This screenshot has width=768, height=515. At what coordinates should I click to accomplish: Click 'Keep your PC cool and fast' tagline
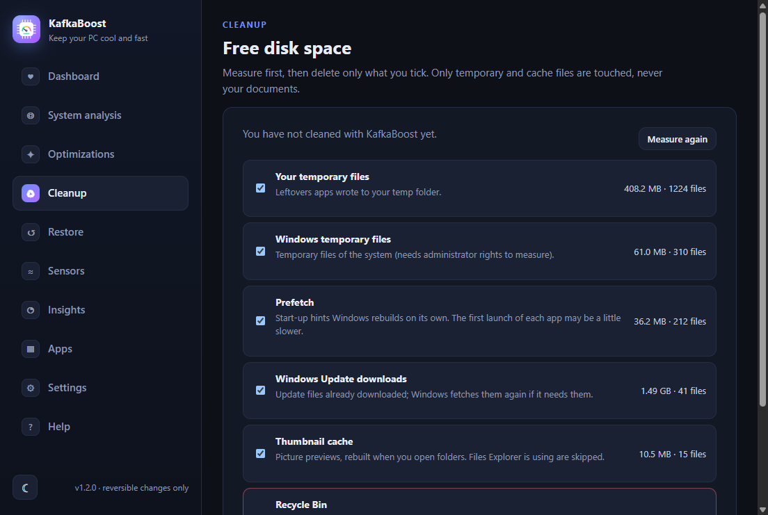98,38
